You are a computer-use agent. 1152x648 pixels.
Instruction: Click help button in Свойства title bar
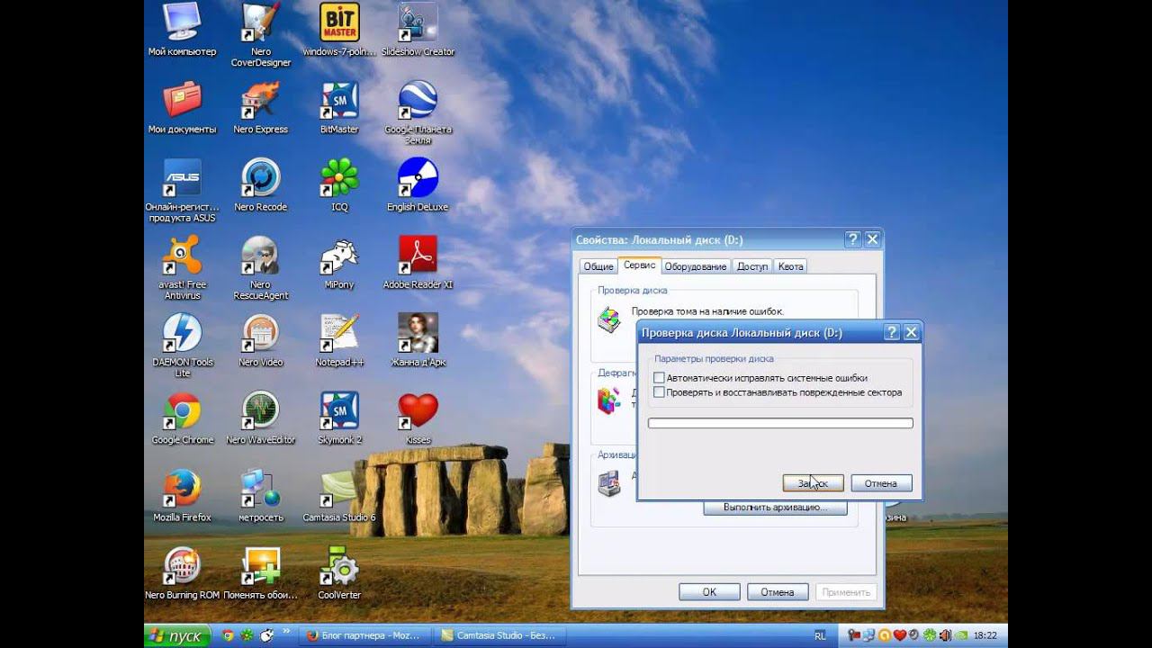click(x=852, y=240)
